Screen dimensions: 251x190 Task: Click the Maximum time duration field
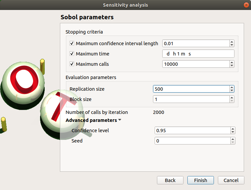(x=198, y=54)
